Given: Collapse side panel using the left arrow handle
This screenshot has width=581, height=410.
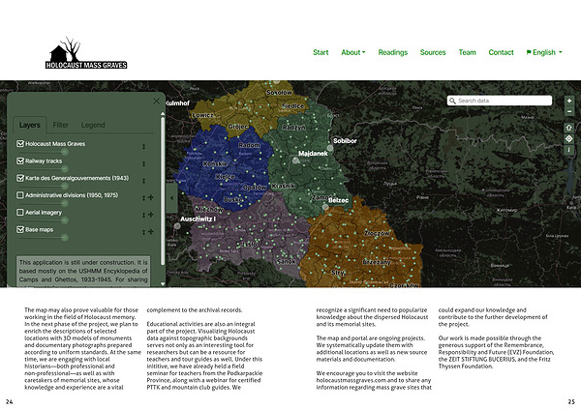Looking at the screenshot, I should (171, 198).
